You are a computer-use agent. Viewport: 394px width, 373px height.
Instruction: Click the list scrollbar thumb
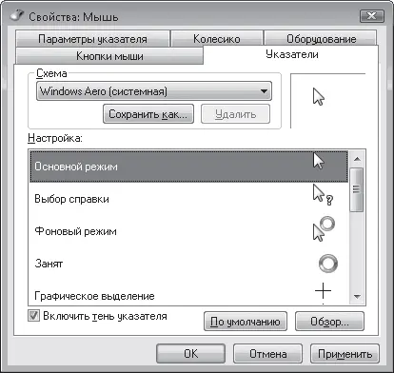point(357,189)
